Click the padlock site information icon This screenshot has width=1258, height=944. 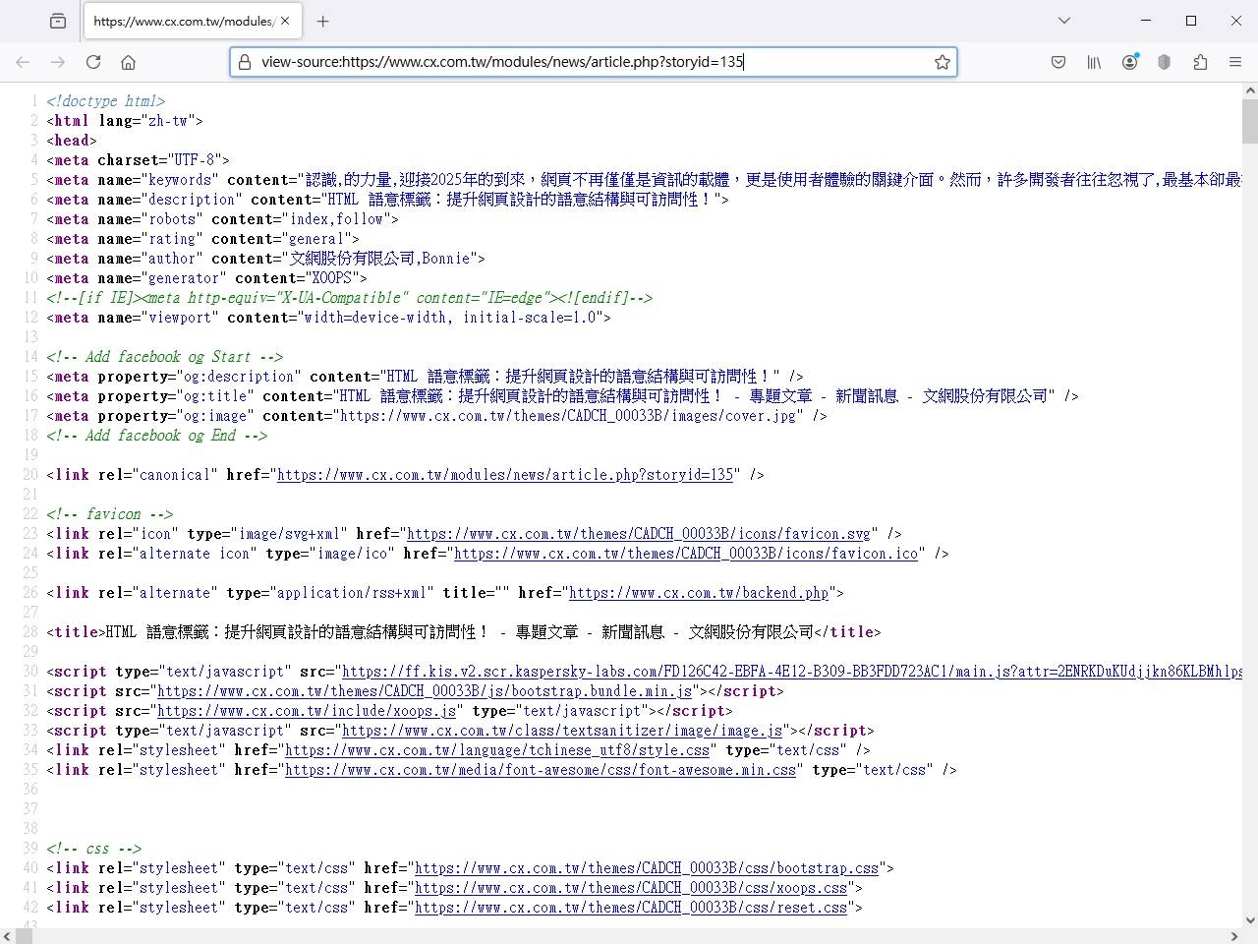tap(245, 62)
